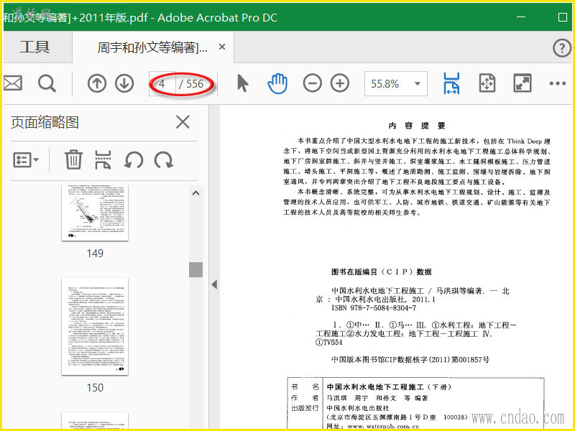
Task: Zoom out with the minus button
Action: pos(313,83)
